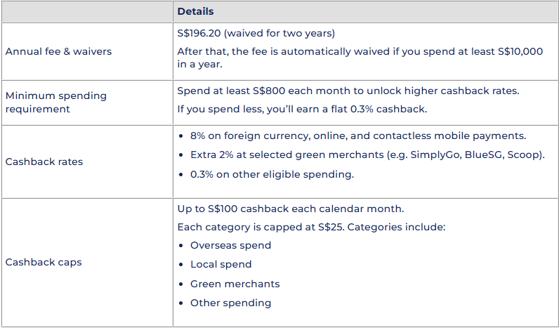Select the "Cashback caps" row label
The height and width of the screenshot is (328, 559).
(x=44, y=262)
